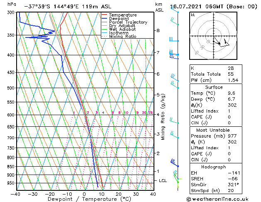The width and height of the screenshot is (261, 202).
Task: Click 'CAPE (J)' in the Most Unstable section
Action: [x=201, y=154]
